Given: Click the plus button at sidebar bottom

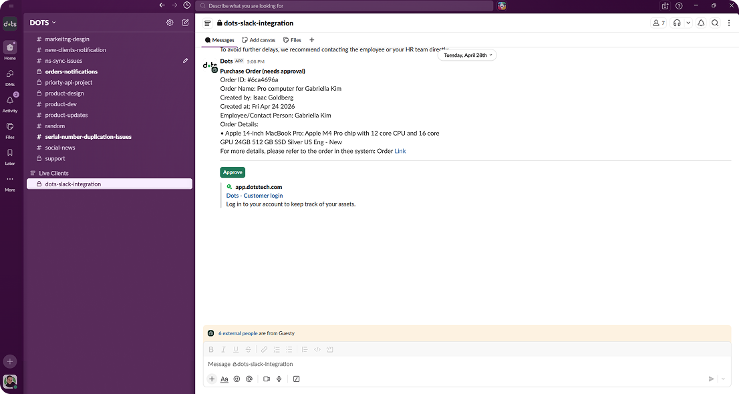Looking at the screenshot, I should pyautogui.click(x=10, y=361).
